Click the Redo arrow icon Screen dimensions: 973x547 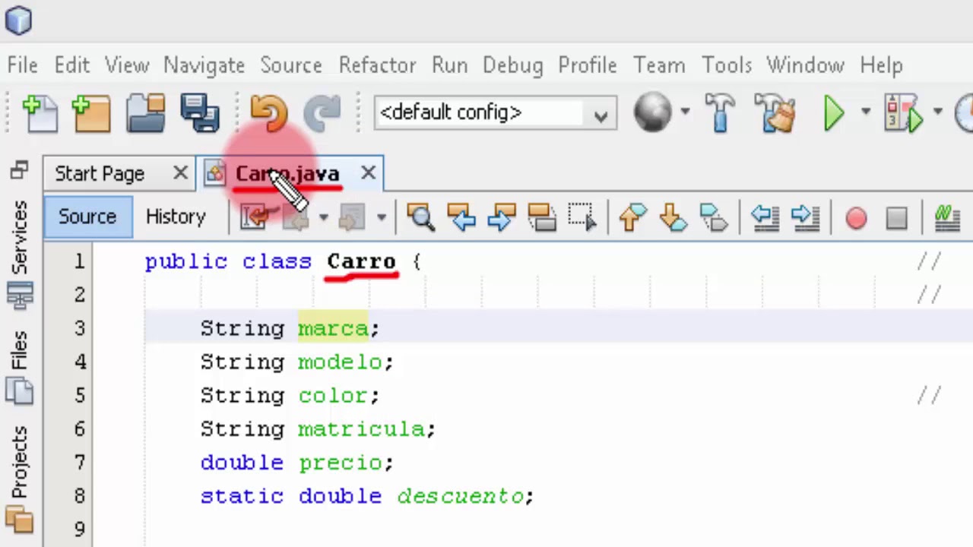(322, 113)
